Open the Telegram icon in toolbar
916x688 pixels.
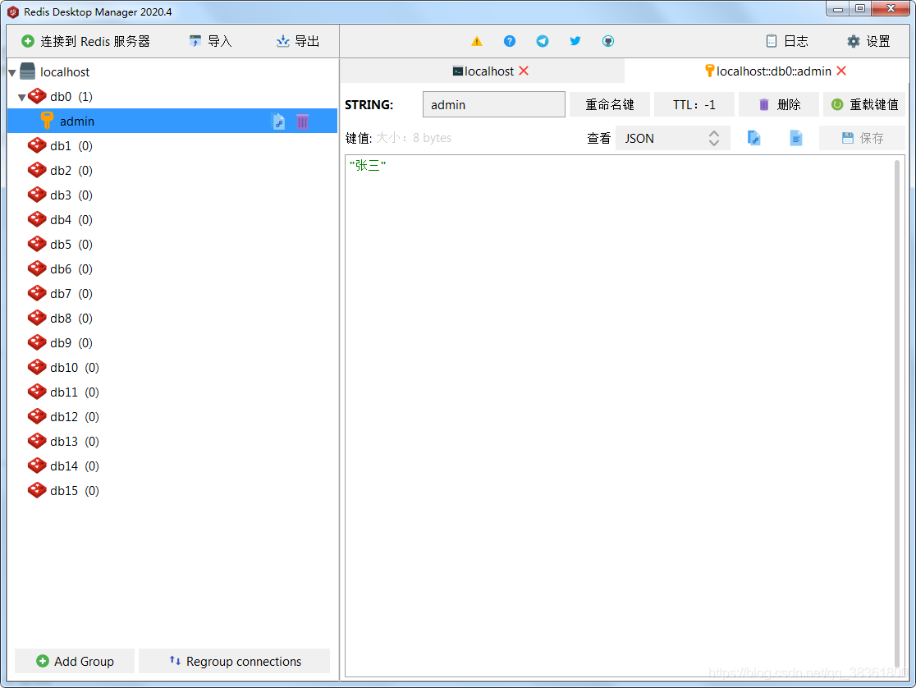point(542,40)
